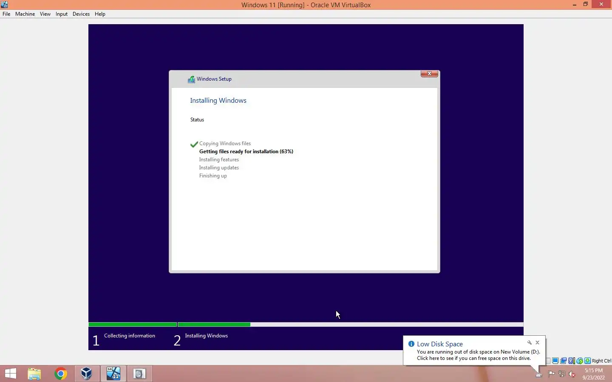Screen dimensions: 612x382
Task: Click the "Installing Windows" step 2 label
Action: pyautogui.click(x=207, y=336)
